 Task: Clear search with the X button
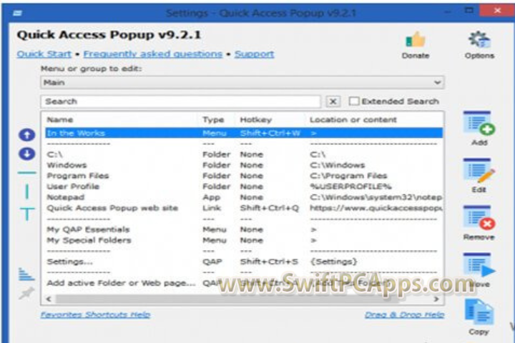pos(333,101)
